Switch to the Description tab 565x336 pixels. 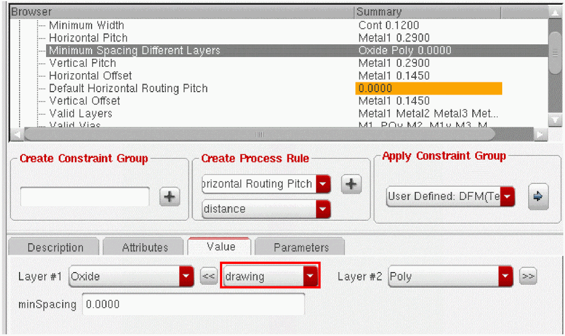pos(54,247)
